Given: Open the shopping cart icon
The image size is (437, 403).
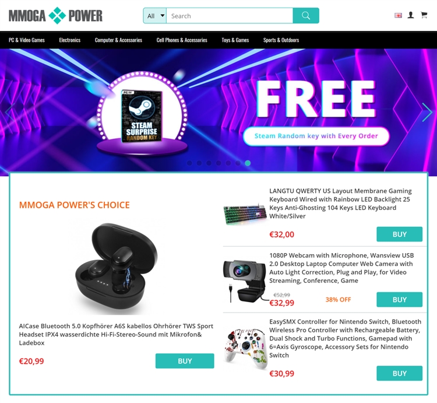Looking at the screenshot, I should pyautogui.click(x=424, y=15).
